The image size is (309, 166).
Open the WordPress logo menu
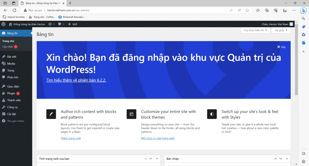(x=3, y=24)
